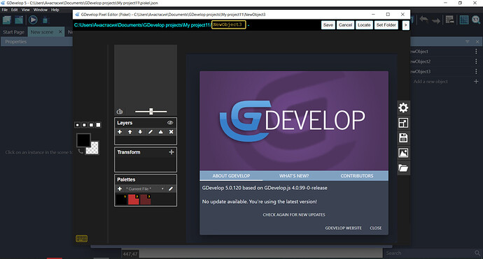Close the About GDevelop dialog

coord(376,228)
